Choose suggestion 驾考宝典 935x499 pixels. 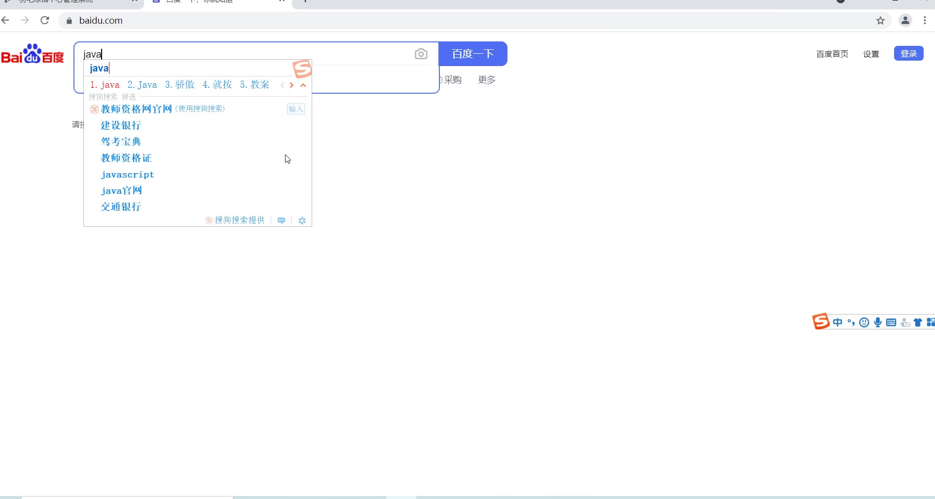(121, 142)
